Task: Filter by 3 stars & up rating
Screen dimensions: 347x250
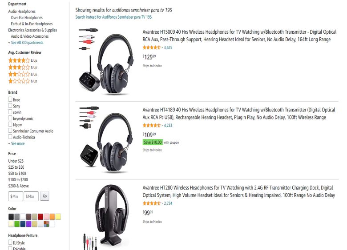Action: pos(19,67)
